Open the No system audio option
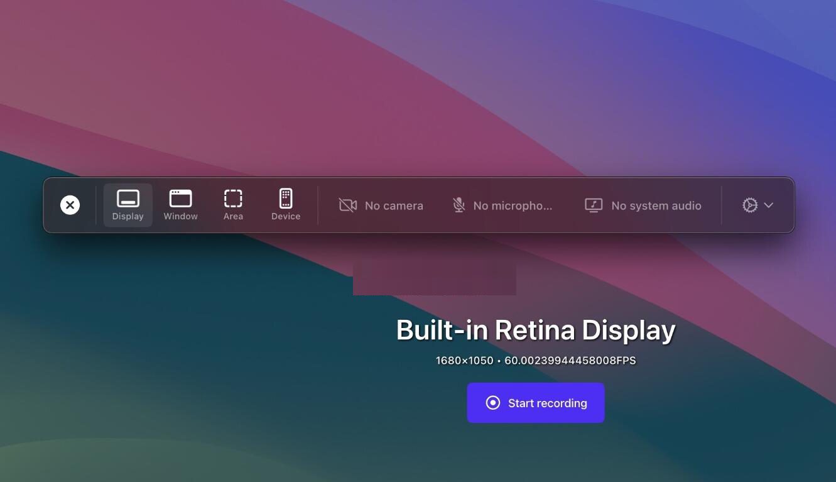The width and height of the screenshot is (836, 482). [x=643, y=205]
